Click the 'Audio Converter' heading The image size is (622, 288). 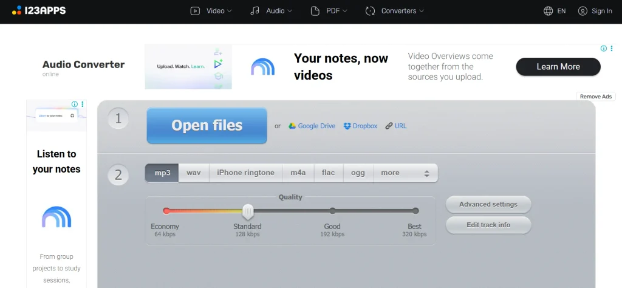pos(83,64)
